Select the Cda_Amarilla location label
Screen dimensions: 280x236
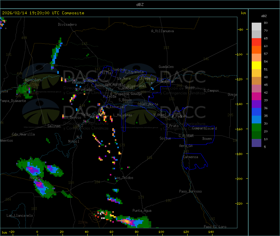(23, 134)
